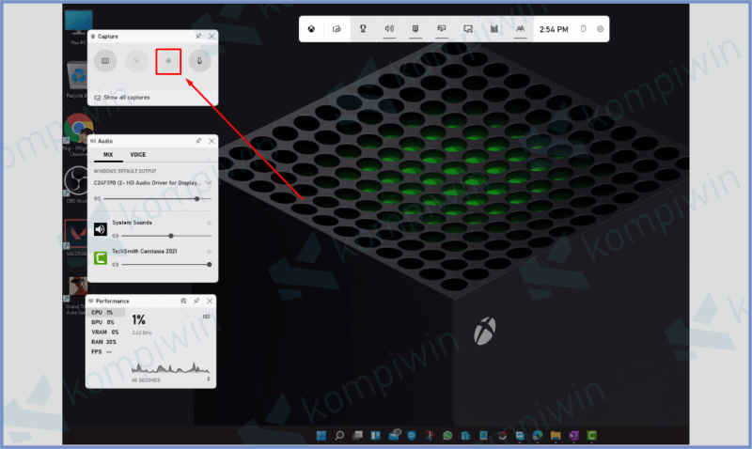Viewport: 752px width, 449px height.
Task: Open the Resources bar-chart widget
Action: pyautogui.click(x=494, y=29)
